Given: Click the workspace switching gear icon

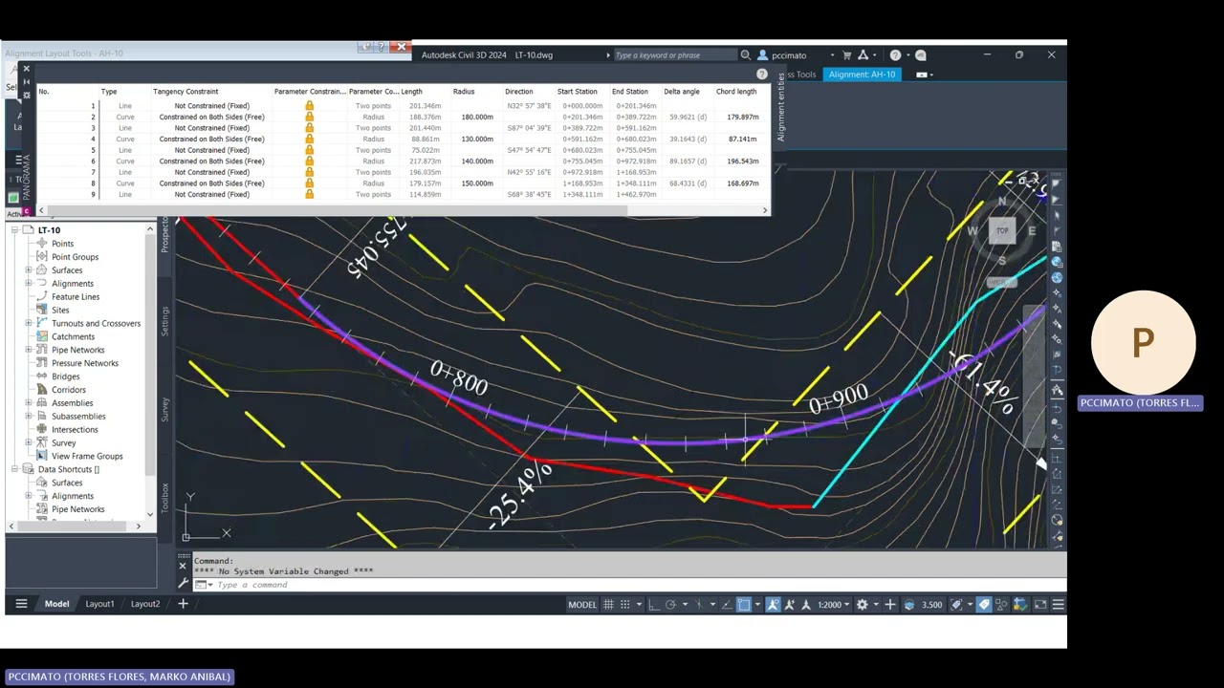Looking at the screenshot, I should point(862,605).
